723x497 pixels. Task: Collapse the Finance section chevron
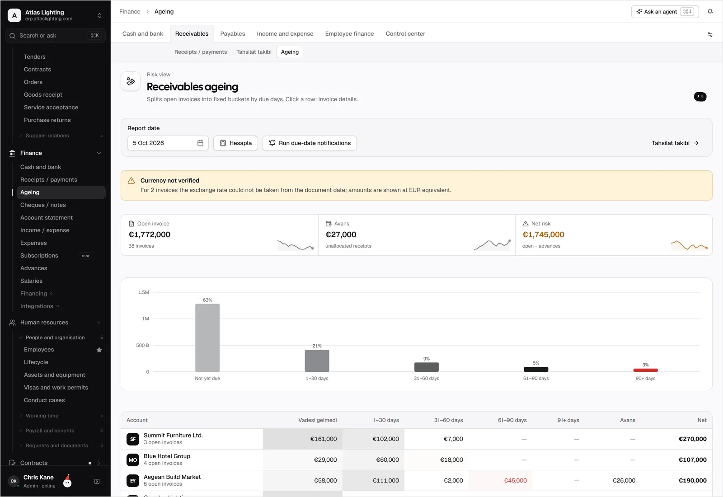click(x=99, y=153)
